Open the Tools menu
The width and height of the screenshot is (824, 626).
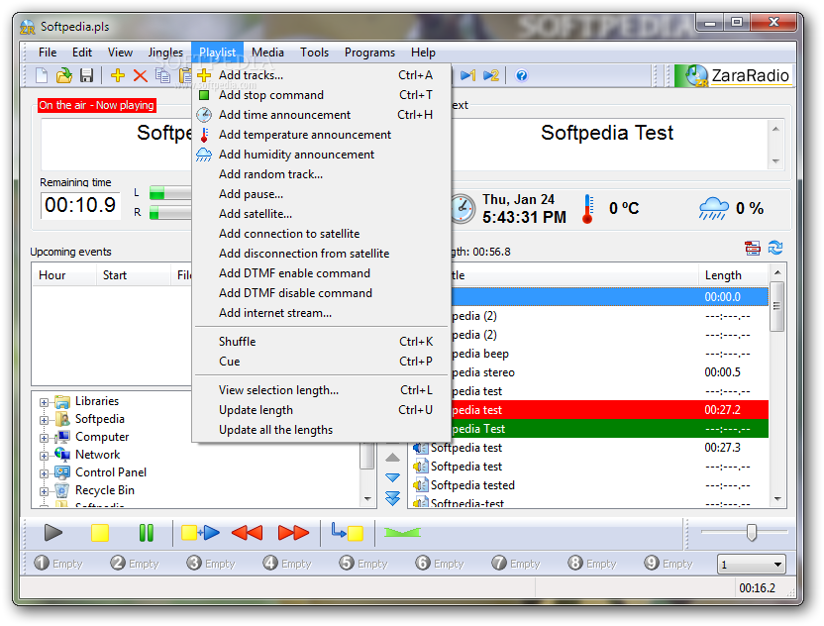314,52
